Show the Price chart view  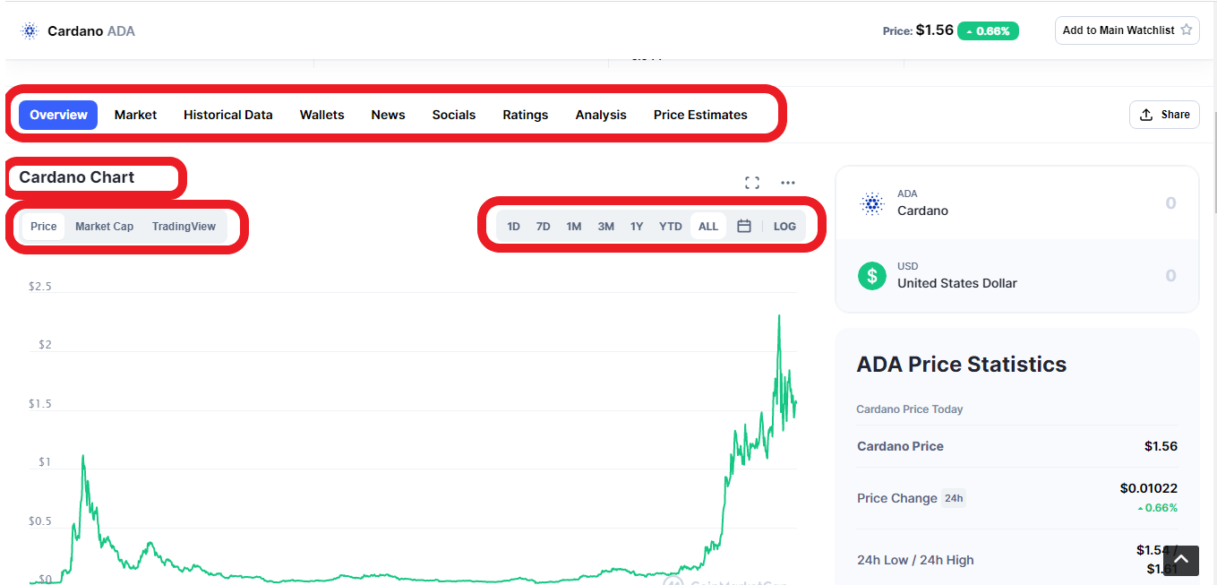pyautogui.click(x=44, y=227)
